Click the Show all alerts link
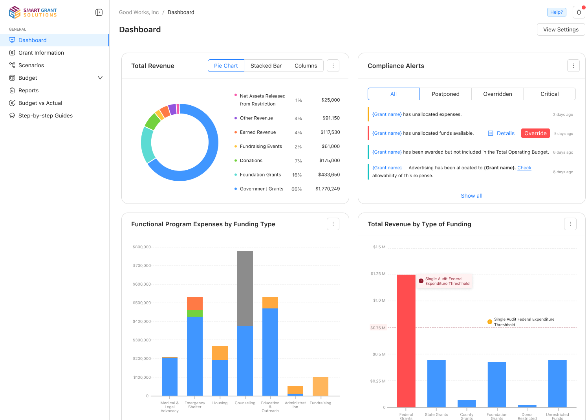Screen dimensions: 588x420 (471, 196)
